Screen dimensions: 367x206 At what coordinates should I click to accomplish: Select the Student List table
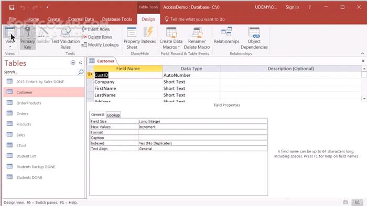[x=44, y=156]
